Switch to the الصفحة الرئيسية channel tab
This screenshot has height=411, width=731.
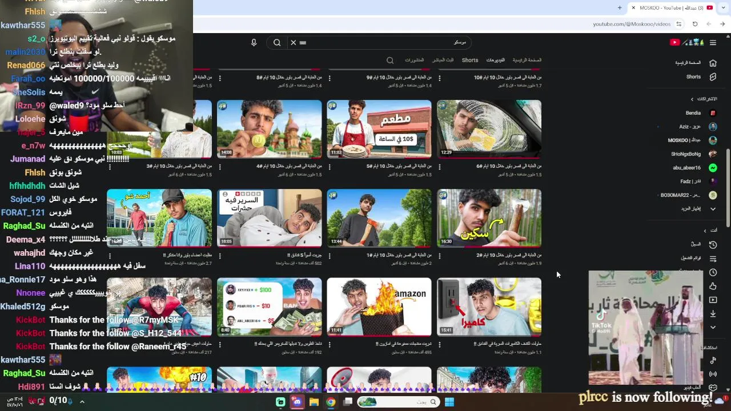pyautogui.click(x=527, y=60)
